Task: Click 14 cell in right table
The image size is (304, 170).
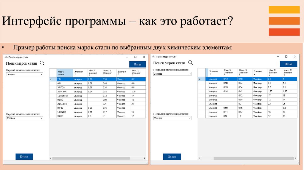Action: point(290,100)
